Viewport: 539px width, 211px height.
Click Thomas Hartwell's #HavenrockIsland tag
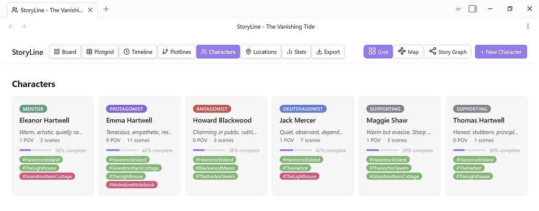pos(475,159)
